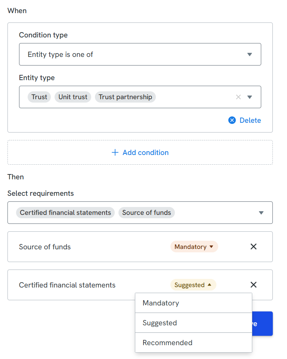Clear all selected entity types
Image resolution: width=287 pixels, height=359 pixels.
[238, 97]
